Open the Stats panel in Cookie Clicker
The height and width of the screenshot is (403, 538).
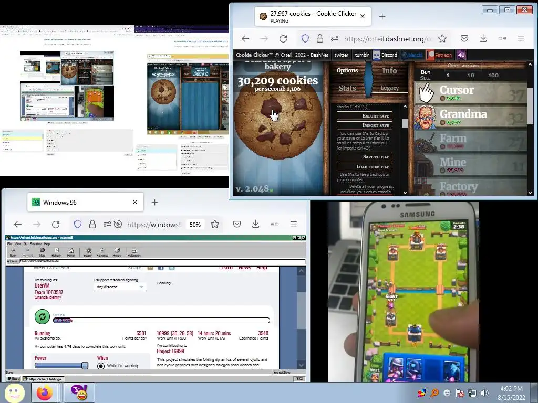coord(347,88)
